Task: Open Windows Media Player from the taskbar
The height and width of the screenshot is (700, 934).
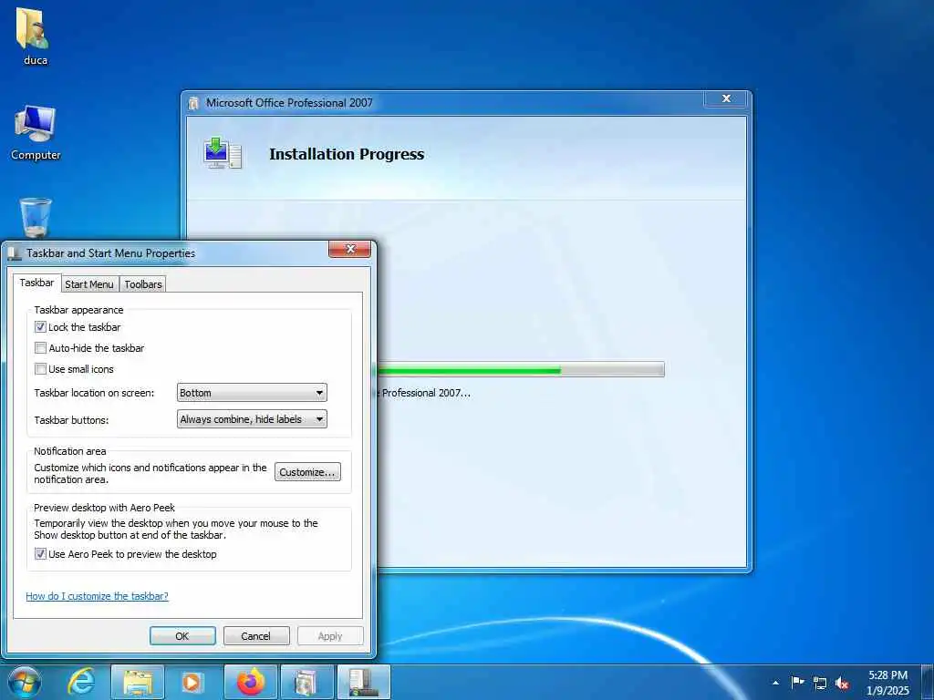Action: (x=192, y=682)
